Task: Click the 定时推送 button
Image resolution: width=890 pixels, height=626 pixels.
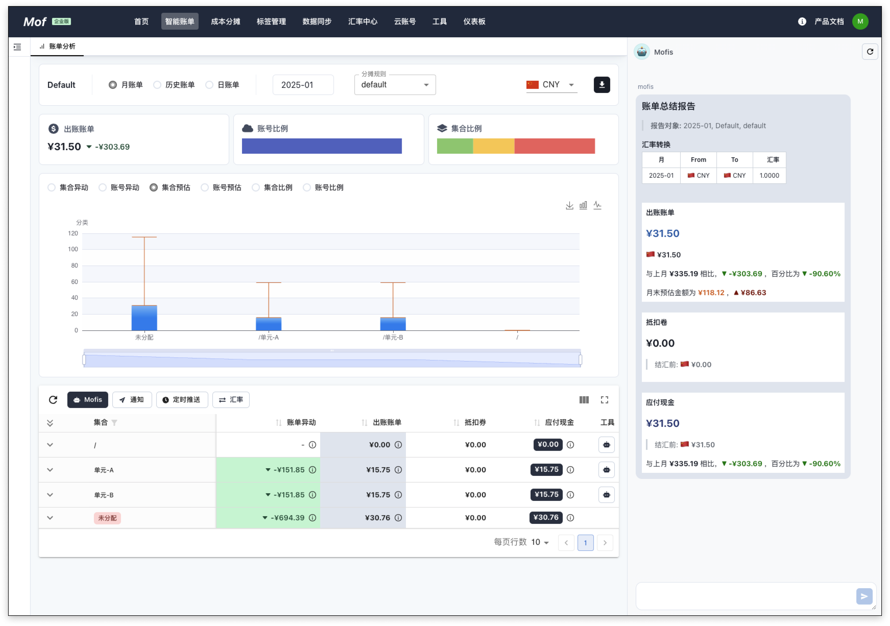Action: (182, 400)
